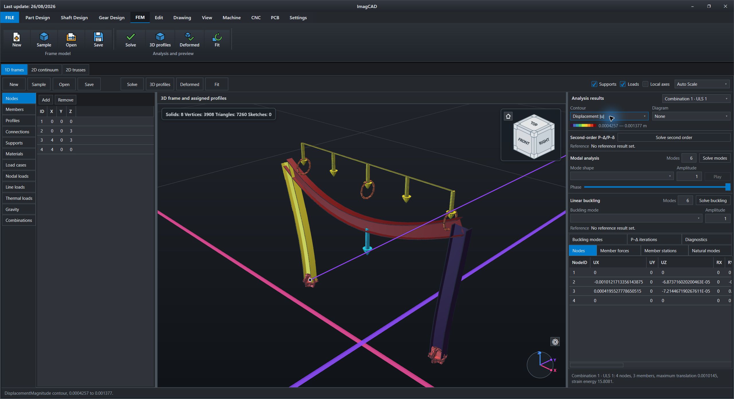Select Gravity in the side list
734x399 pixels.
[x=19, y=209]
